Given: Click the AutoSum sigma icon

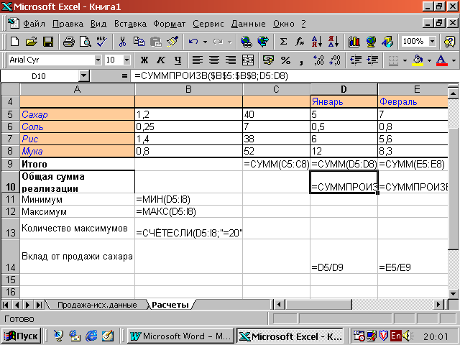Looking at the screenshot, I should [283, 42].
